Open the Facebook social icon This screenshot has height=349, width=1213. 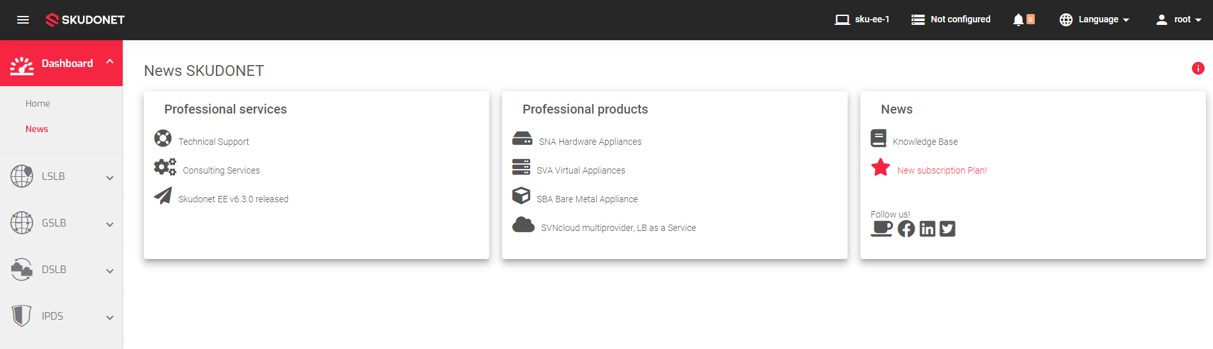coord(906,228)
